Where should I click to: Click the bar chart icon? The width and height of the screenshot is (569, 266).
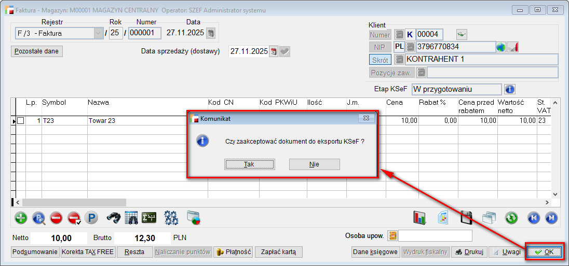[x=420, y=218]
